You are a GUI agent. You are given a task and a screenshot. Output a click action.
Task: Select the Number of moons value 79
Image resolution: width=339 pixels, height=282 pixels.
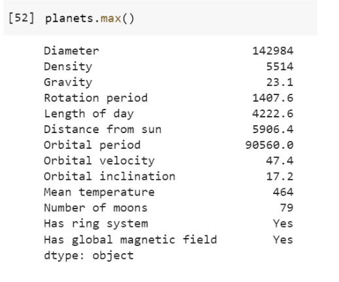[x=287, y=208]
